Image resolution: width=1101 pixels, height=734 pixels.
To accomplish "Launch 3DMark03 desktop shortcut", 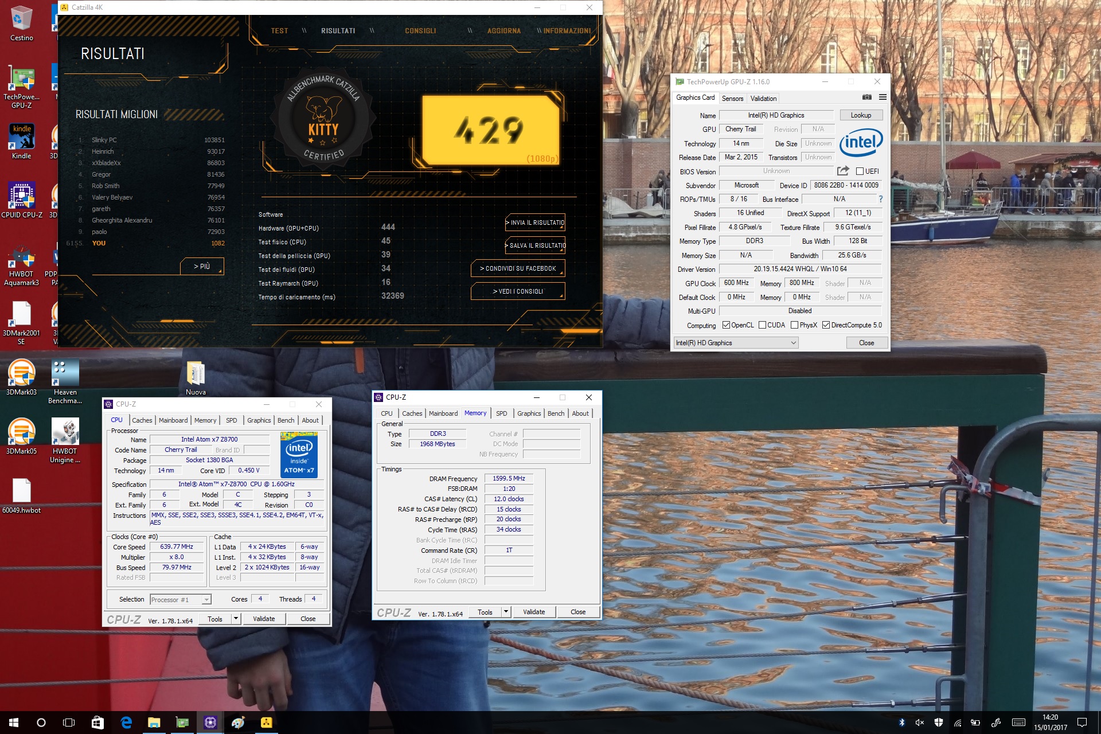I will point(22,377).
